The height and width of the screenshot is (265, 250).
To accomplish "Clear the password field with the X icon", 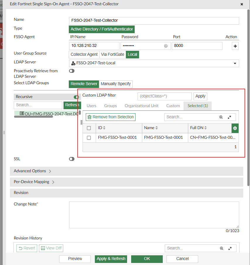I will click(166, 46).
